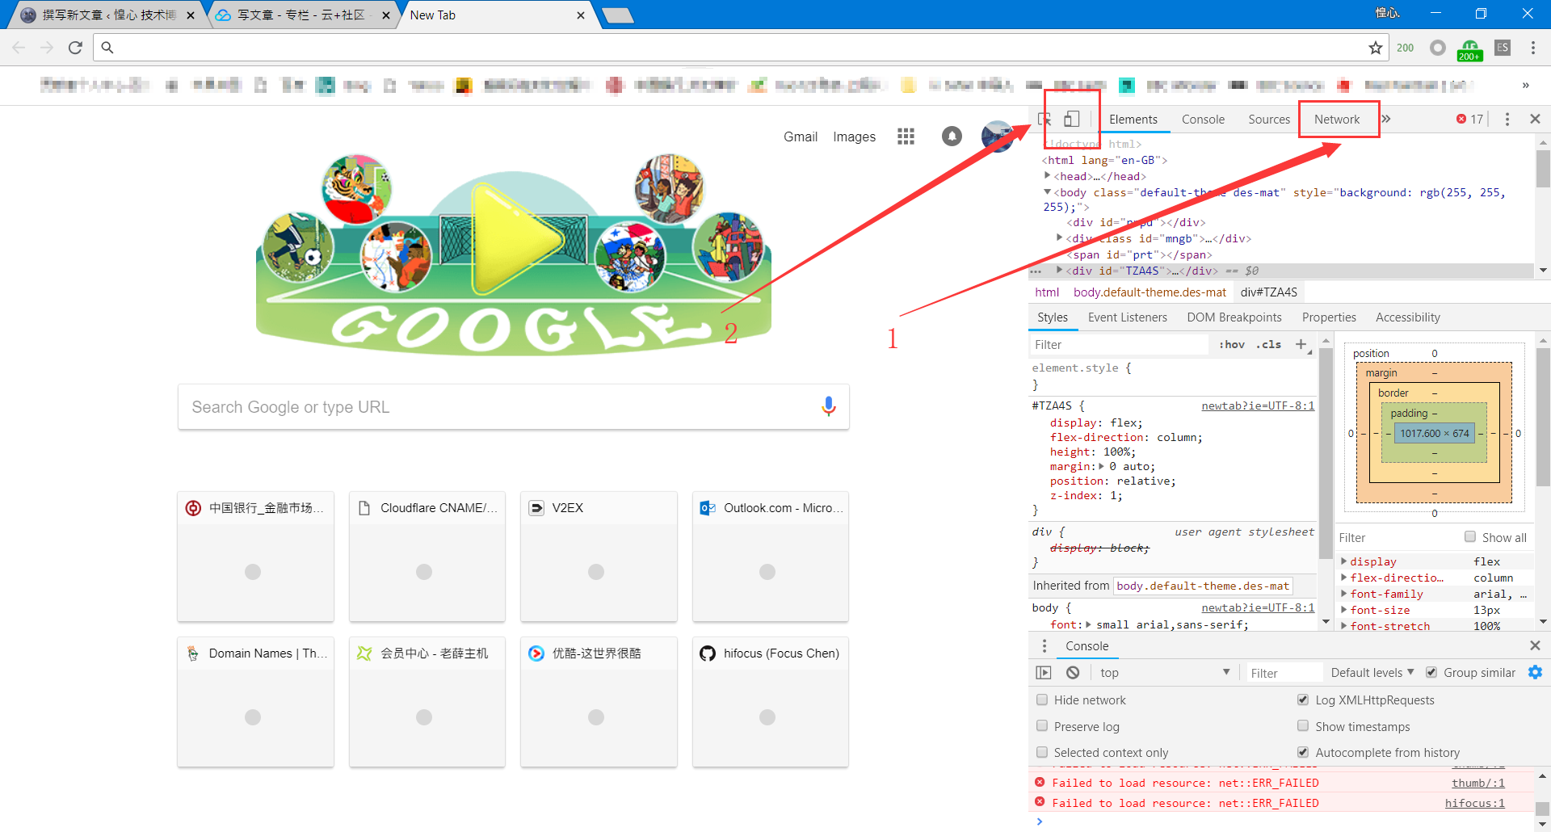1551x832 pixels.
Task: Bookmark this page with the star icon
Action: point(1376,48)
